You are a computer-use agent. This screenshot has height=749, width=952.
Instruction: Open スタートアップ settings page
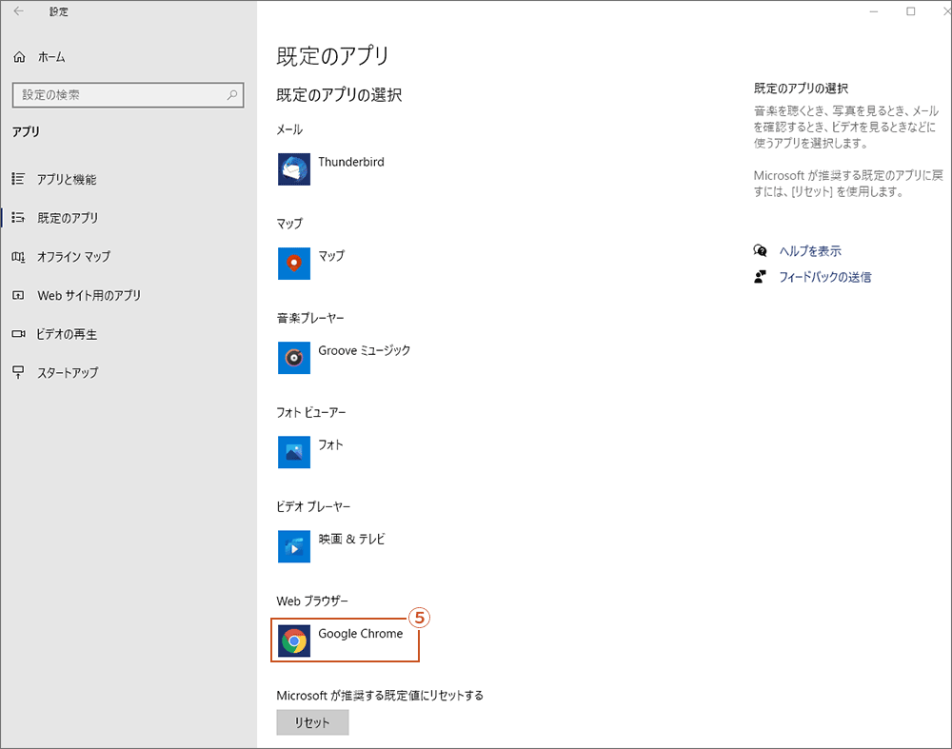[68, 373]
